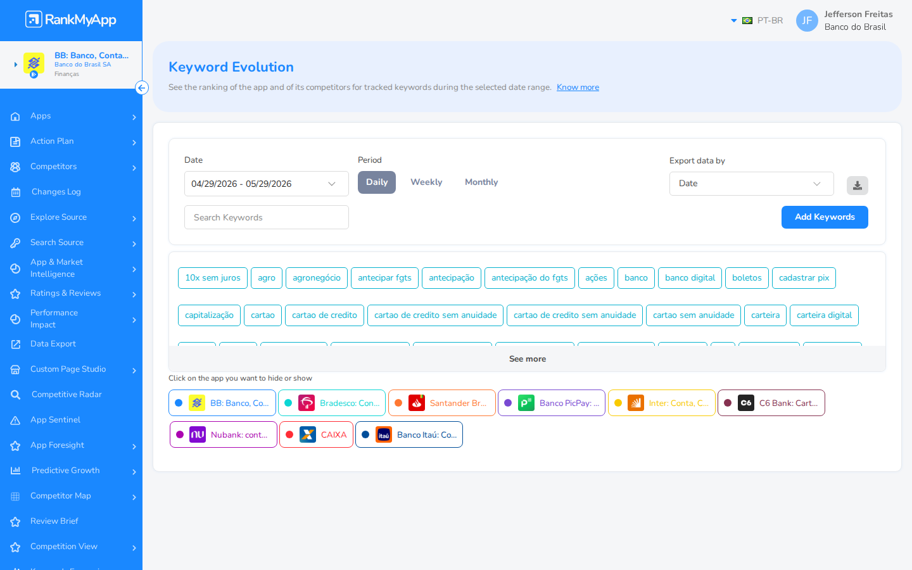Expand the Apps submenu chevron
Viewport: 912px width, 570px height.
pos(134,117)
